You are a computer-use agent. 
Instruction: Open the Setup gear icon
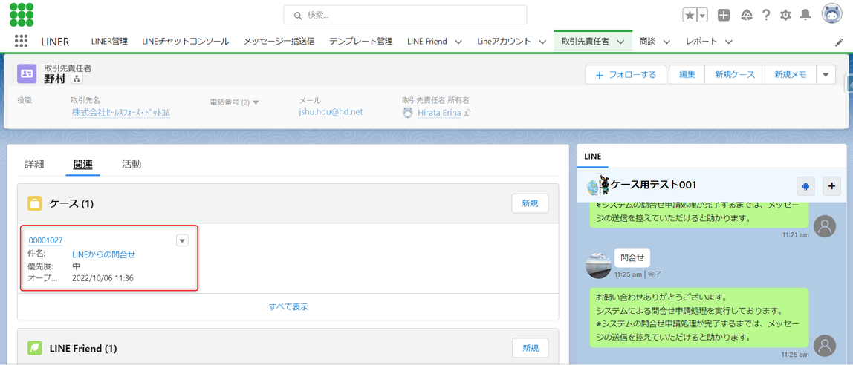(785, 15)
